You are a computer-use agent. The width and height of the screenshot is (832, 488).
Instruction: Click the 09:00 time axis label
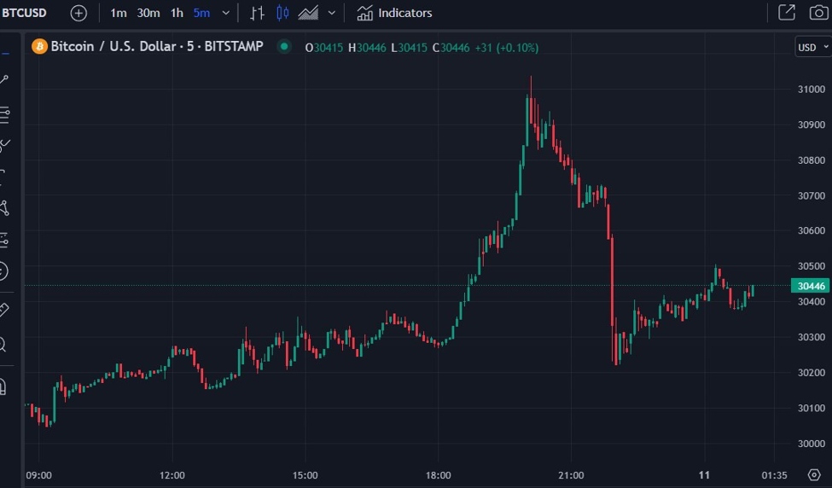coord(38,475)
